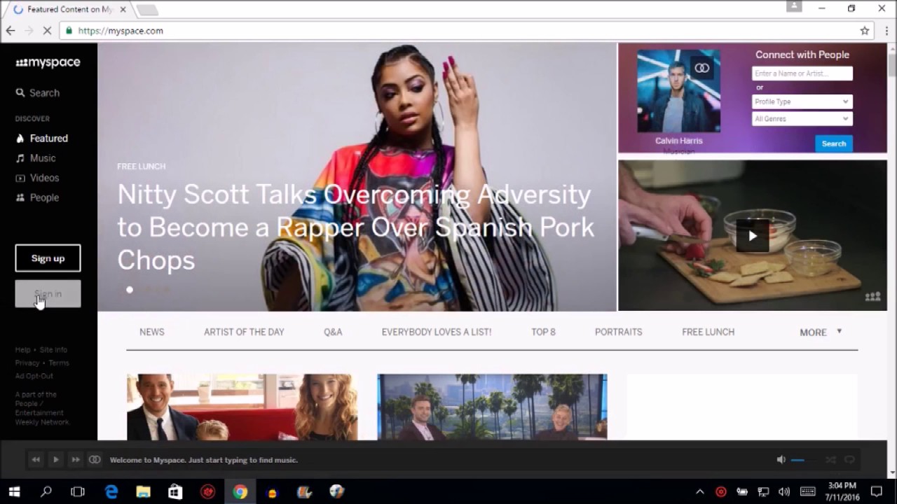Expand the Profile Type dropdown
Screen dimensions: 897x504
(802, 101)
